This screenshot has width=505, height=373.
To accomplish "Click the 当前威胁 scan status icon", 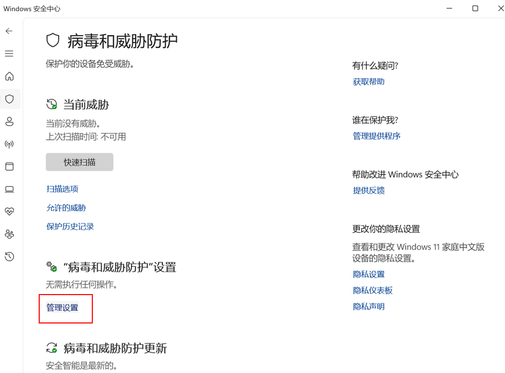I will pyautogui.click(x=52, y=104).
